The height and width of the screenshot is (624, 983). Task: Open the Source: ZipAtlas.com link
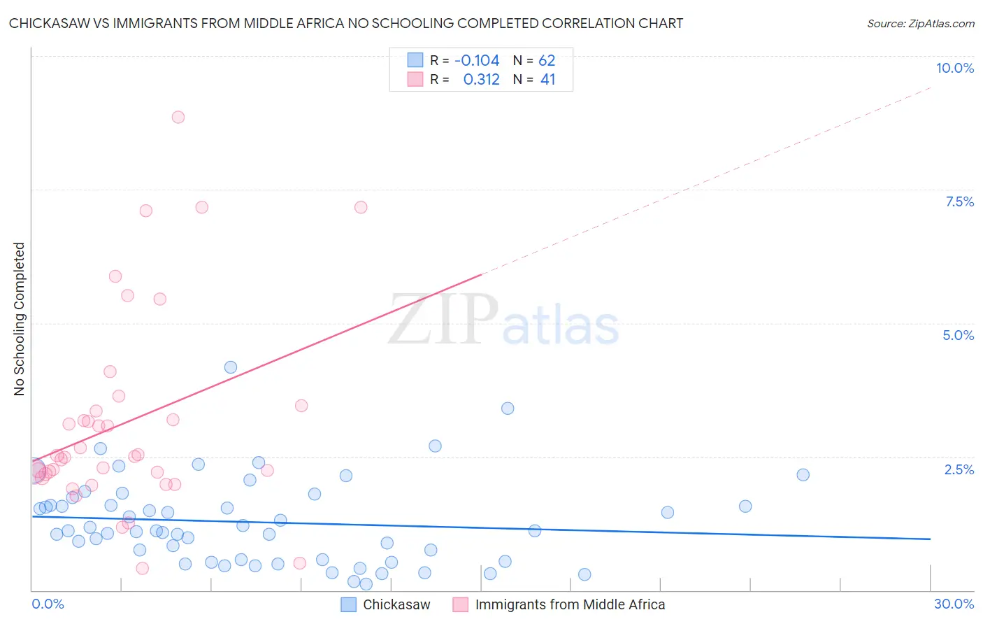point(920,23)
